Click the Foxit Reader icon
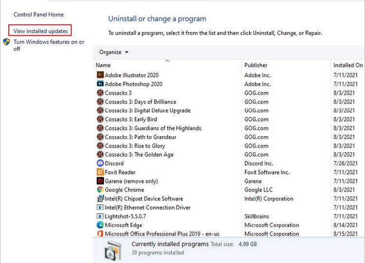365x263 pixels. tap(100, 172)
